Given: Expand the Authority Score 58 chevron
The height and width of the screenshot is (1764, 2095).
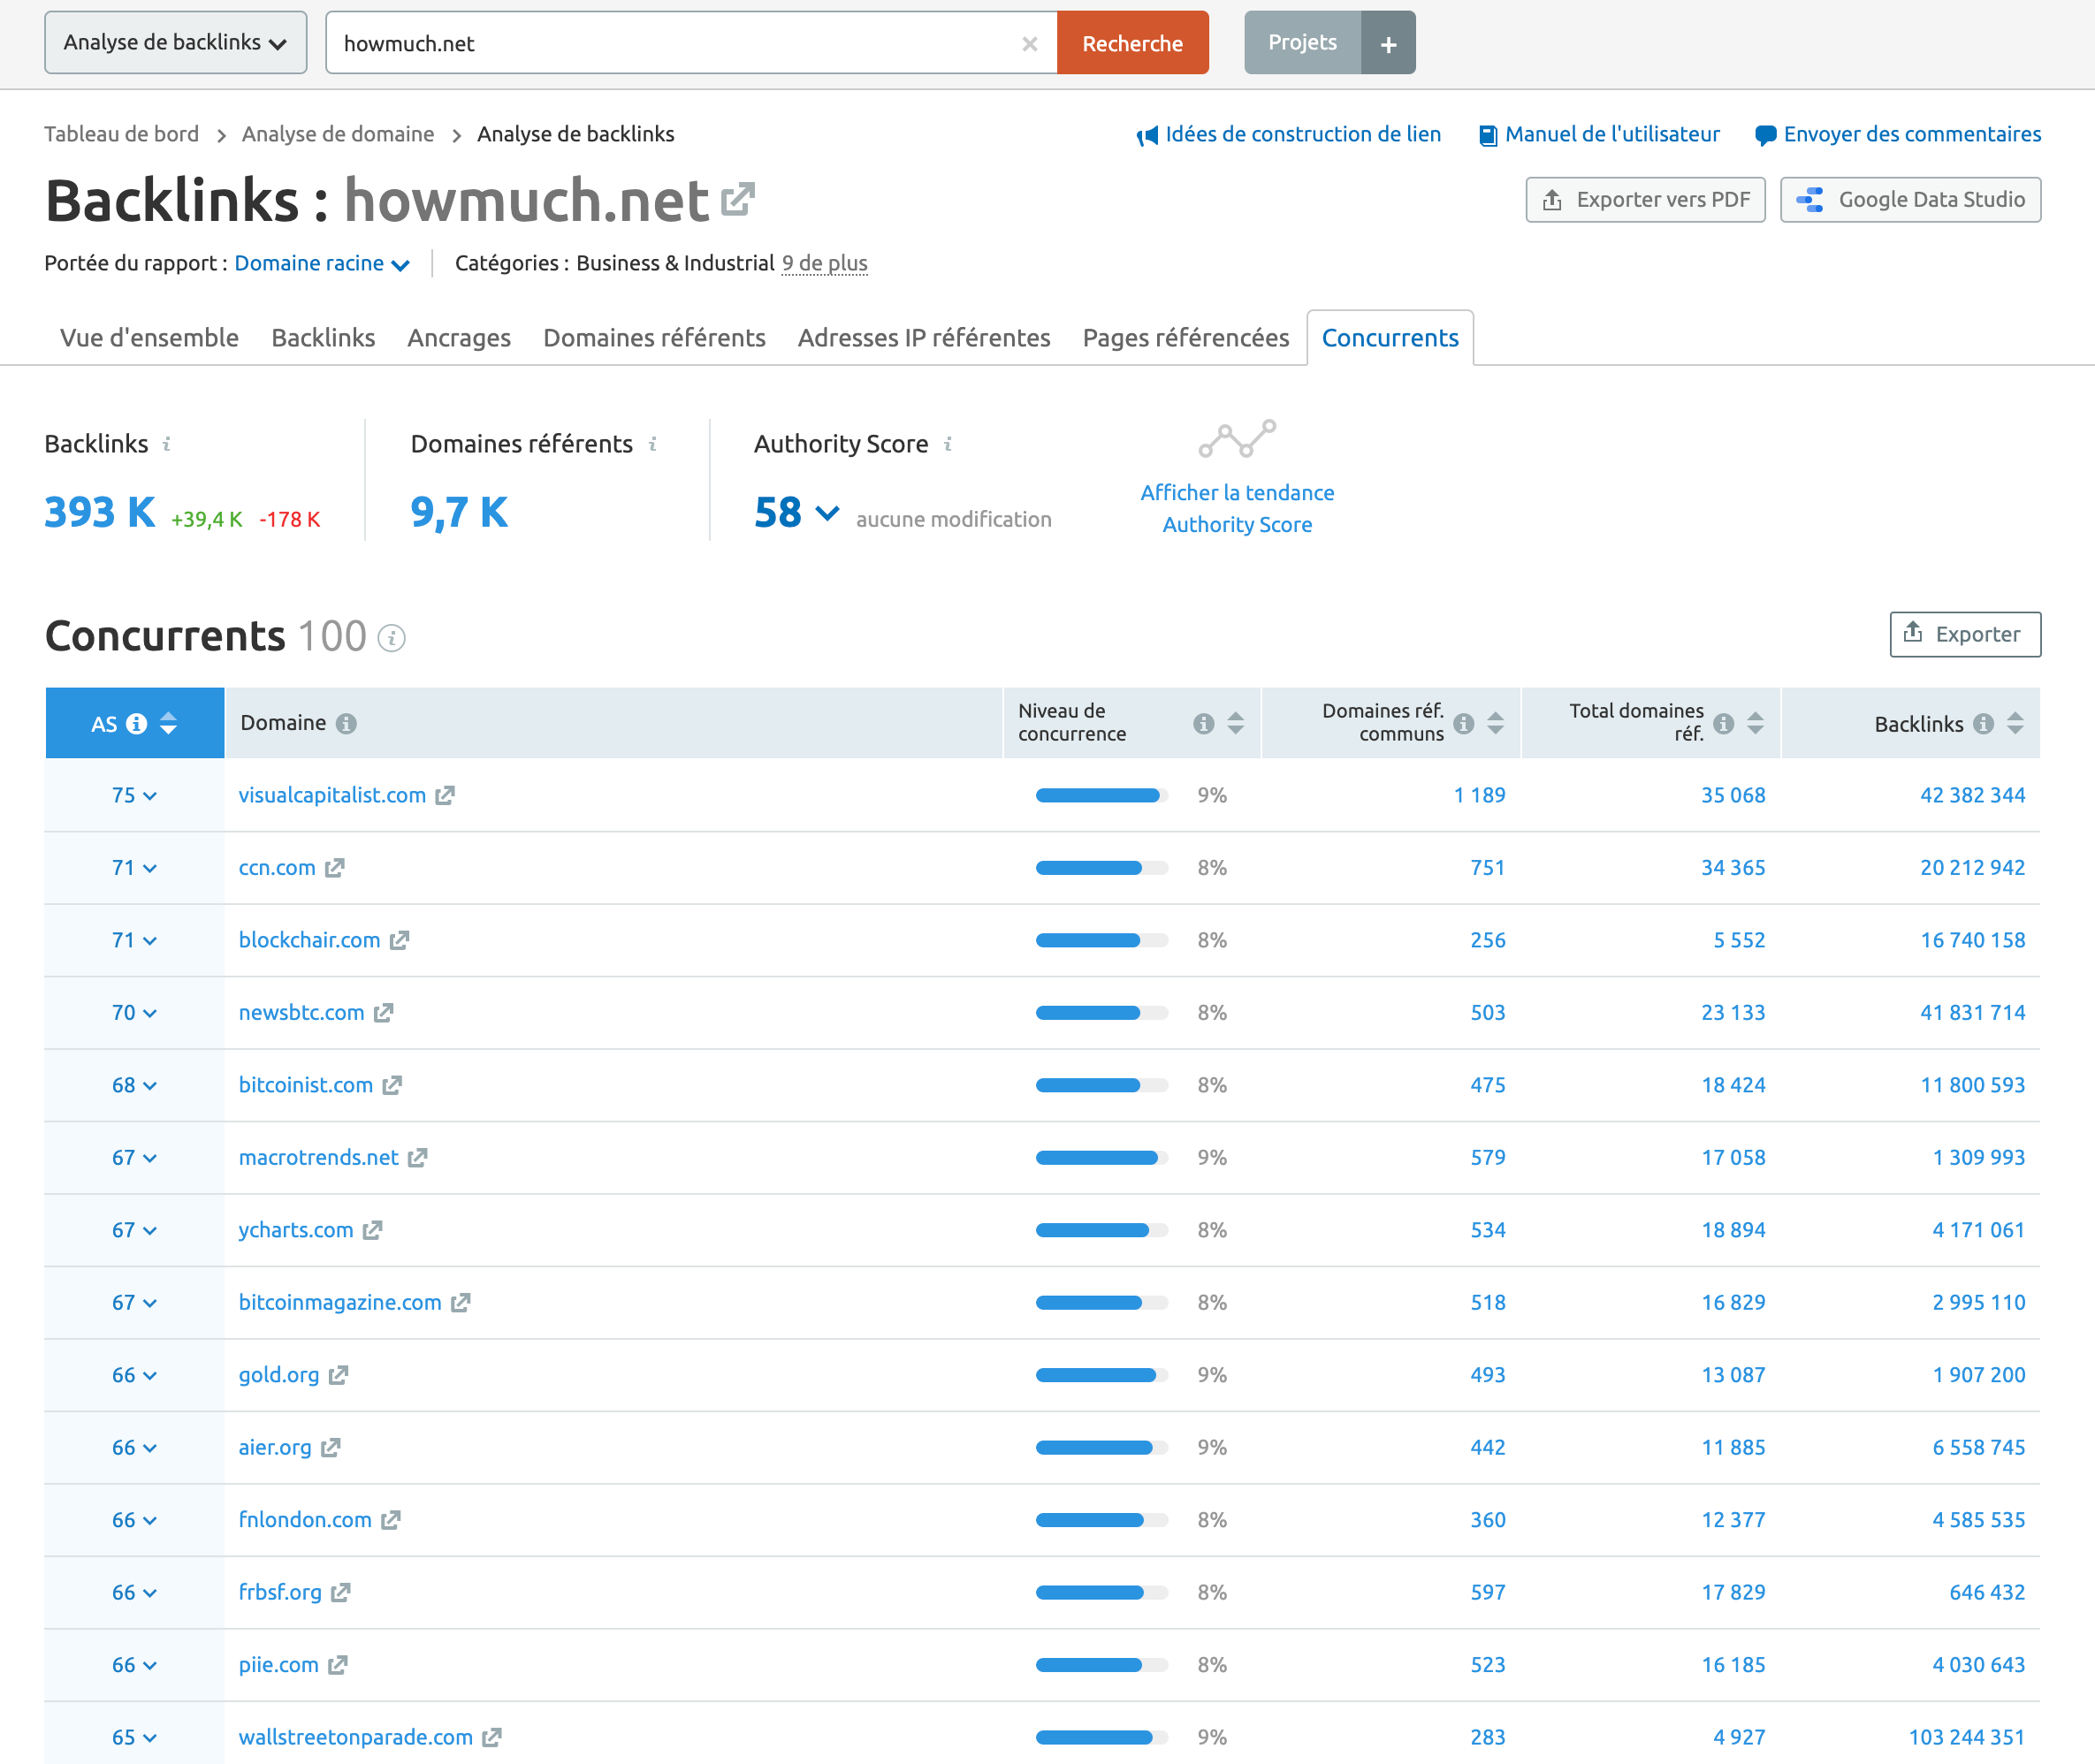Looking at the screenshot, I should coord(827,513).
